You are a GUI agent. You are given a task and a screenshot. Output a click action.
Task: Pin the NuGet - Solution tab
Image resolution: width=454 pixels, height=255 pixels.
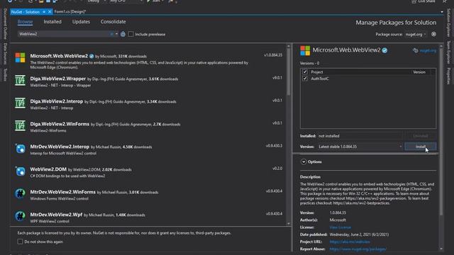44,12
